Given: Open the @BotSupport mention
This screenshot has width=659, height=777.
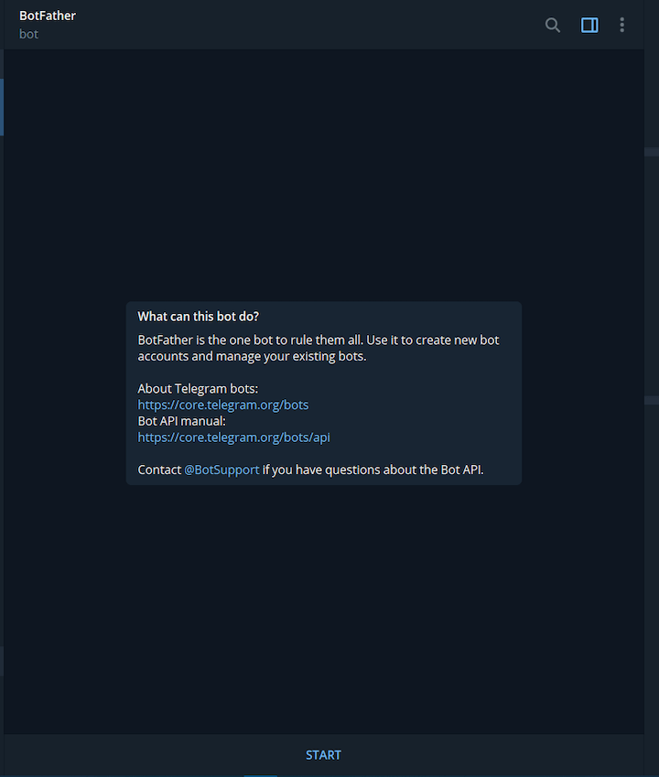Looking at the screenshot, I should tap(221, 469).
